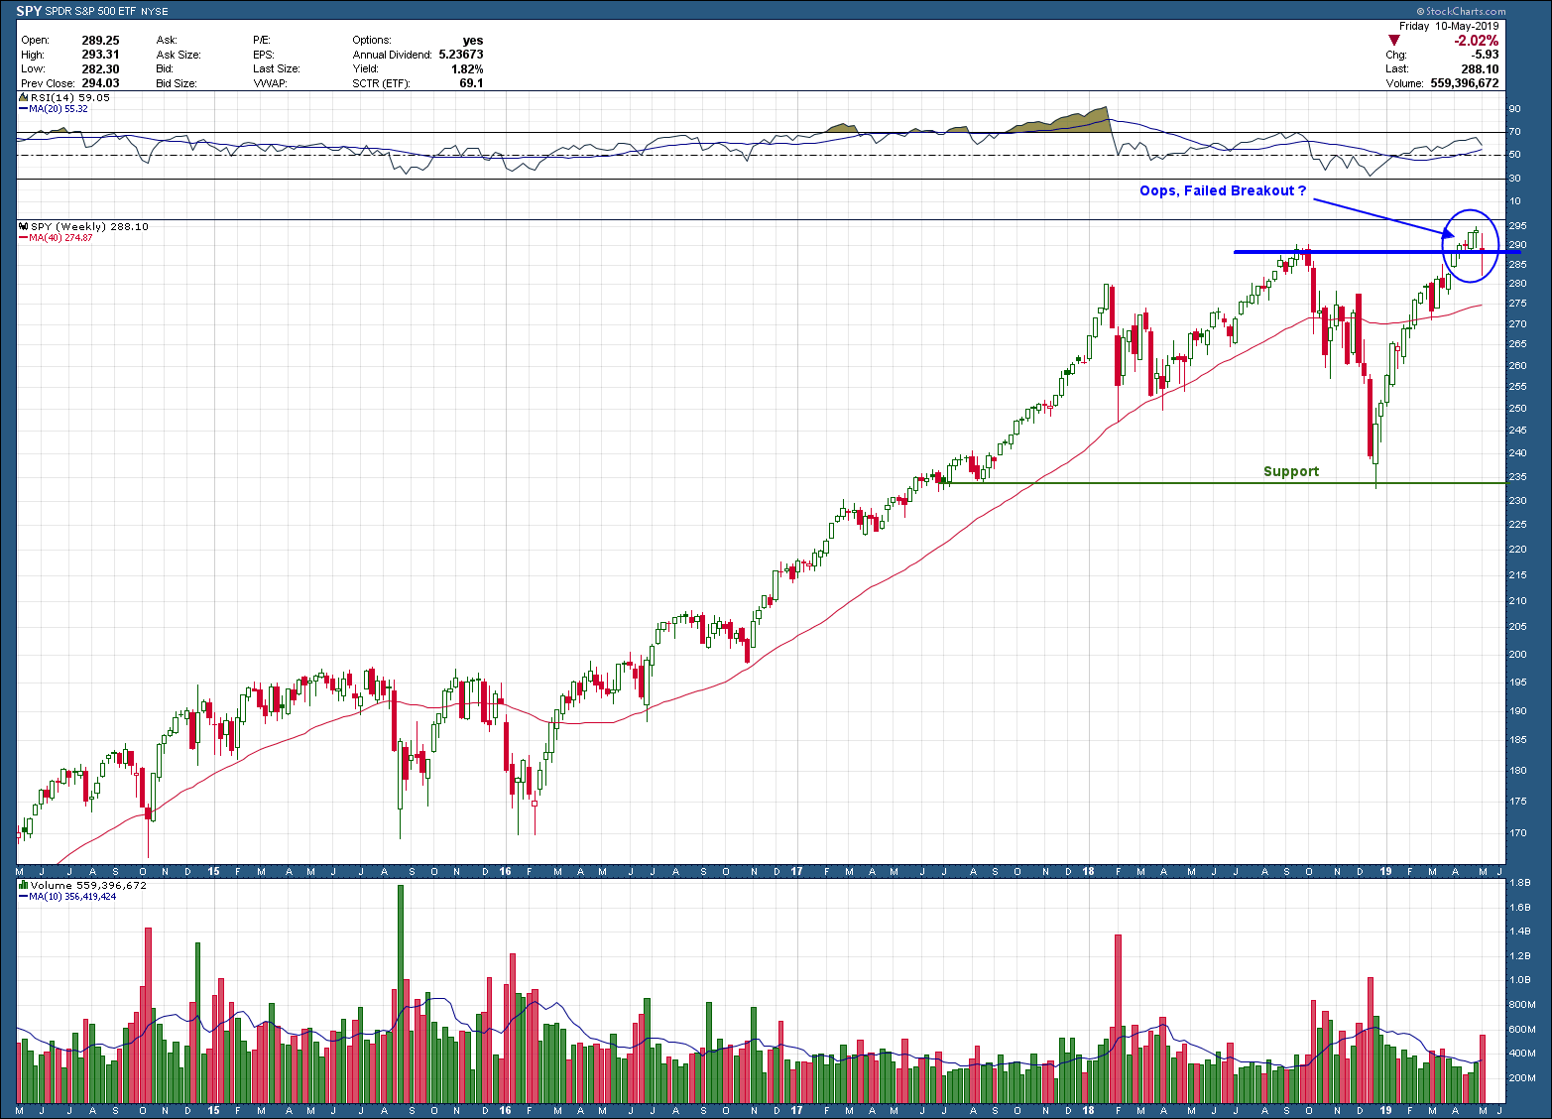Image resolution: width=1552 pixels, height=1119 pixels.
Task: Click the SPY ticker symbol in the title bar
Action: tap(29, 11)
